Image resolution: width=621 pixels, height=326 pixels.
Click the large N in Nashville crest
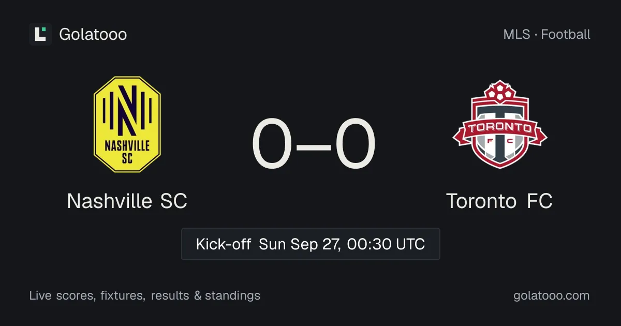tap(127, 110)
